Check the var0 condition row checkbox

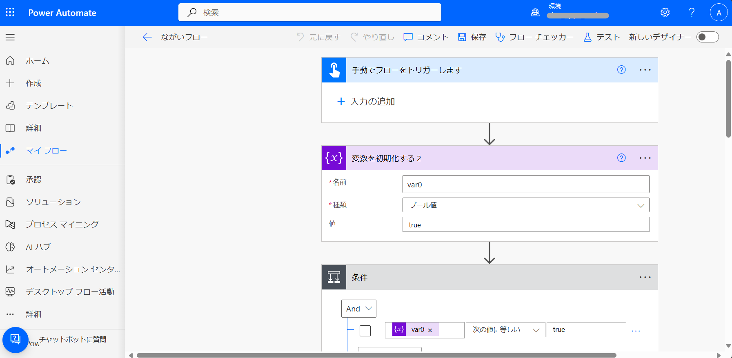(365, 330)
